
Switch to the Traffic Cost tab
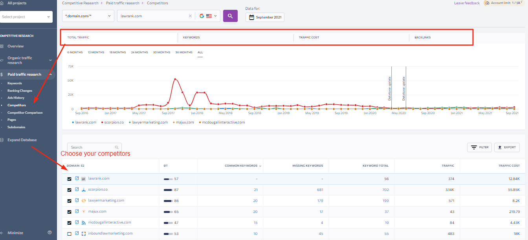(309, 38)
